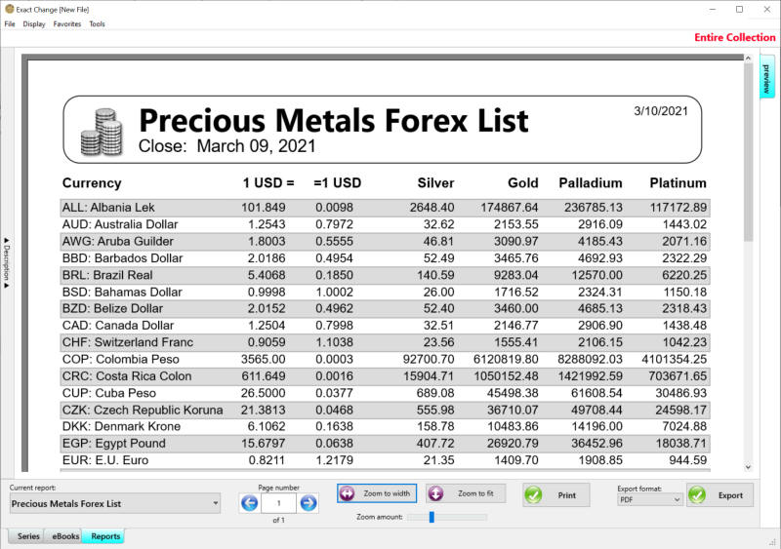The width and height of the screenshot is (781, 549).
Task: Switch to the Series tab
Action: point(28,536)
